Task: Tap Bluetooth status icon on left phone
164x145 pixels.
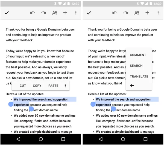Action: 55,4
